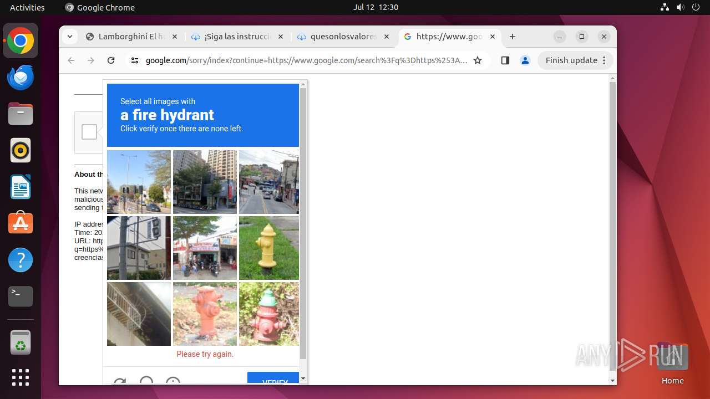Select the street with lamp post image
The image size is (710, 399).
139,182
